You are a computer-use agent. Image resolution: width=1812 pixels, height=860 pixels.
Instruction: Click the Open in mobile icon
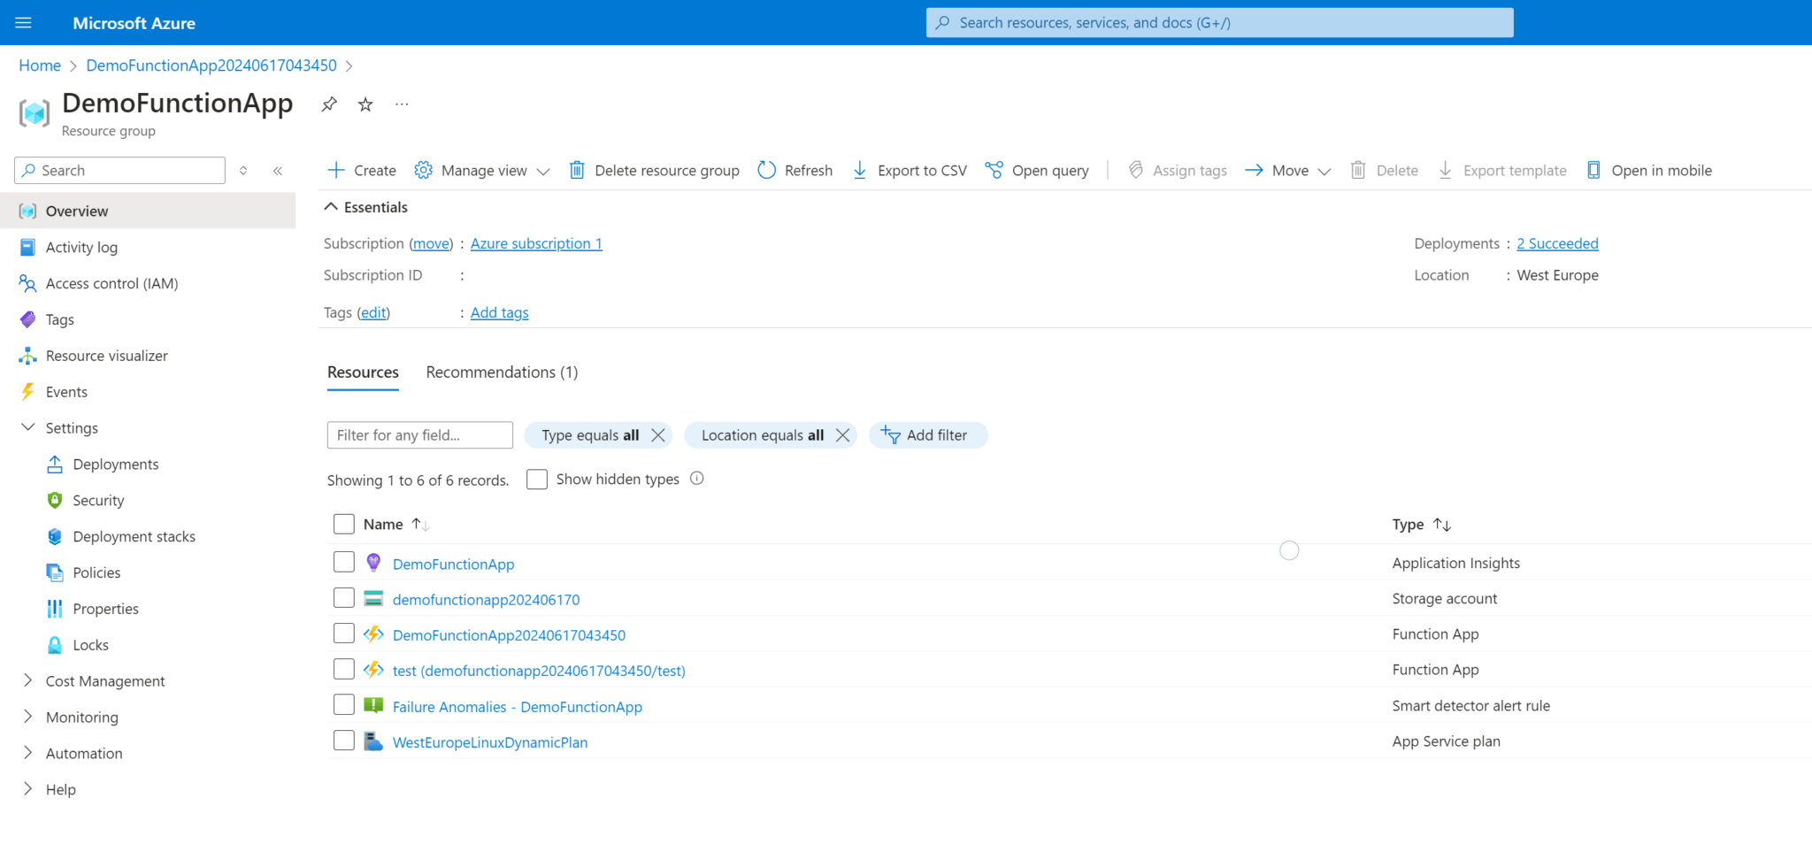pyautogui.click(x=1595, y=170)
